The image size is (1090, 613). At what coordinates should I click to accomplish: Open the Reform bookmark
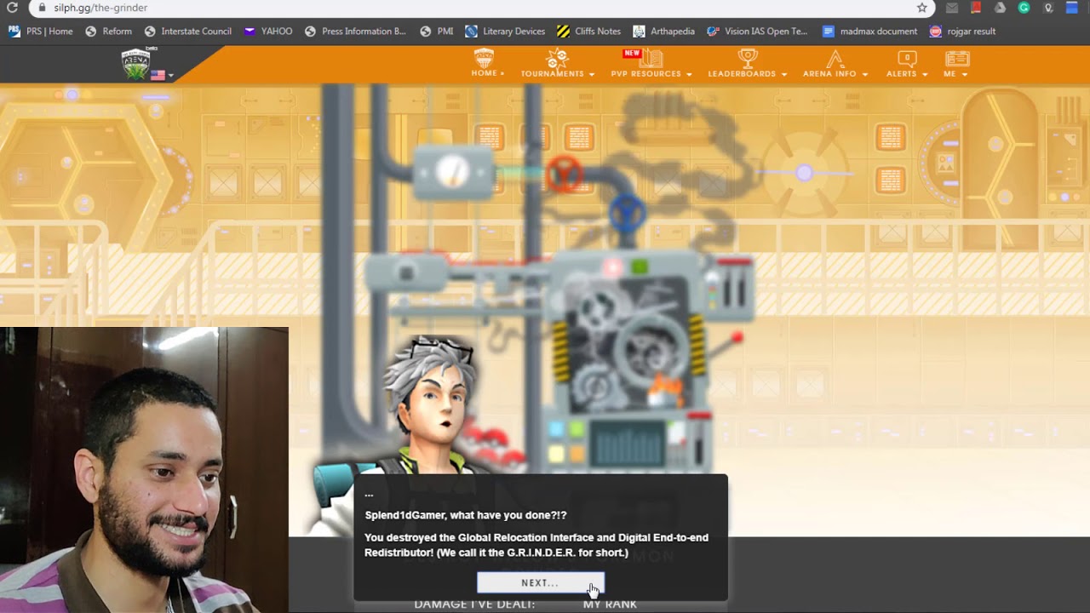108,32
